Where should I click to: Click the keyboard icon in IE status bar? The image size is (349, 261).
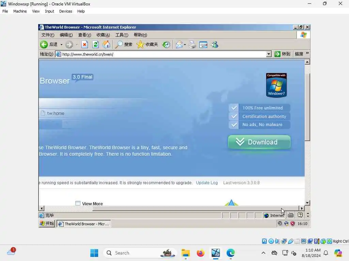[x=291, y=215]
